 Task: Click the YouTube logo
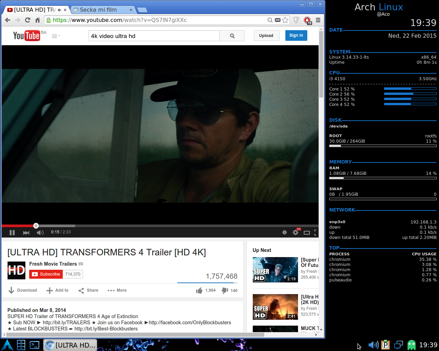[26, 36]
